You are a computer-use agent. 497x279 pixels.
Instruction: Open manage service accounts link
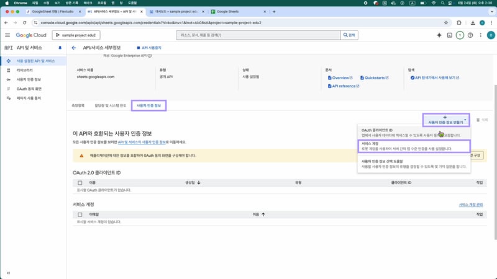point(471,205)
